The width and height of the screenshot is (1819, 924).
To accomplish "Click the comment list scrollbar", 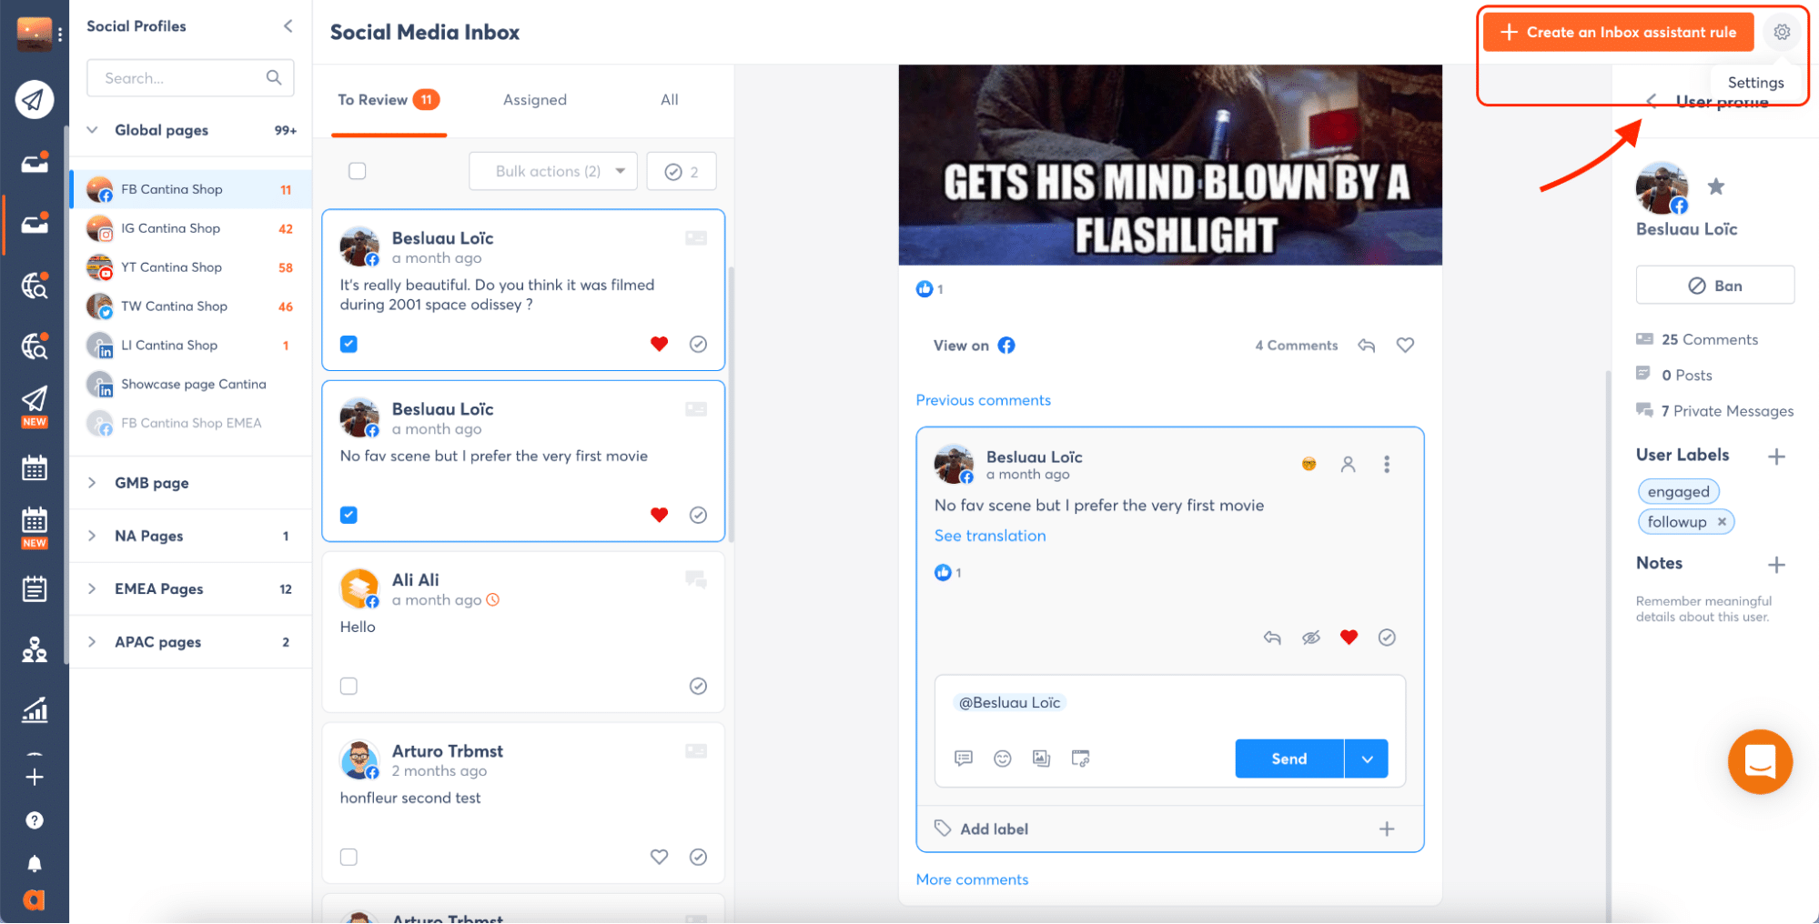I will pos(731,405).
